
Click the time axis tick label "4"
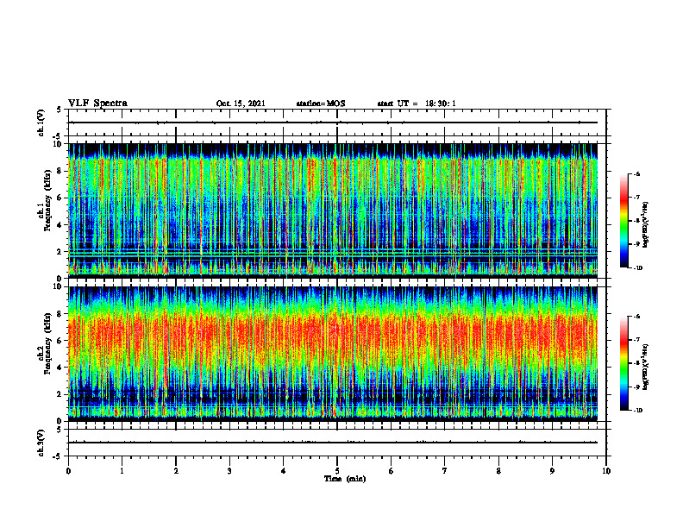pyautogui.click(x=284, y=471)
